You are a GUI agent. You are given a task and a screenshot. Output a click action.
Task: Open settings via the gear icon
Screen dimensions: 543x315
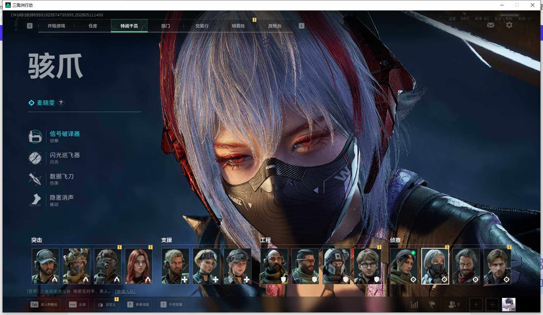click(x=509, y=25)
